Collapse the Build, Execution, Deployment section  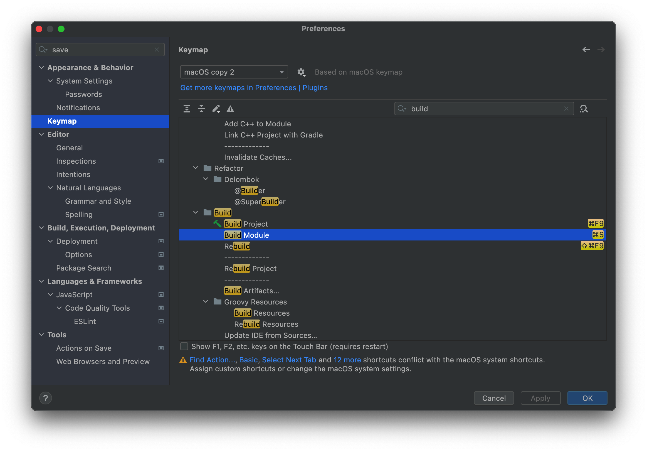(41, 228)
